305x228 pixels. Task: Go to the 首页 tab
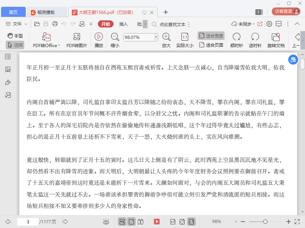[x=13, y=12]
